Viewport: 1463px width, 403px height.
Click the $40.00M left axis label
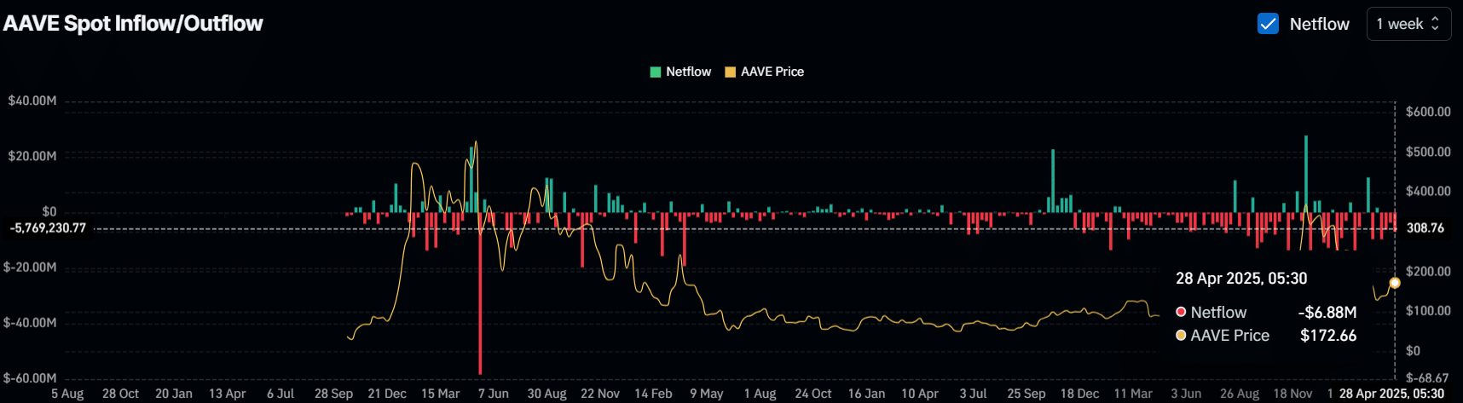coord(32,101)
